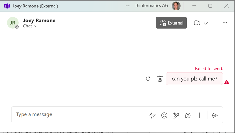The height and width of the screenshot is (133, 235).
Task: Open the loop components icon in compose box
Action: (188, 115)
